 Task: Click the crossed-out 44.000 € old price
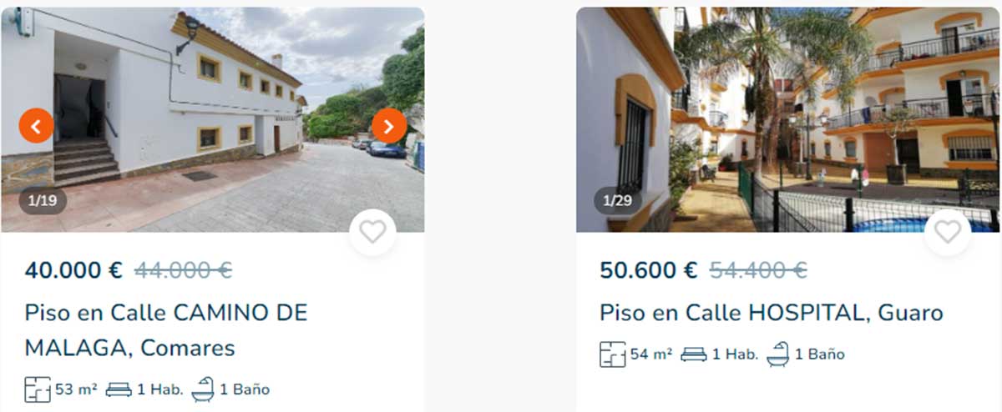pyautogui.click(x=184, y=270)
